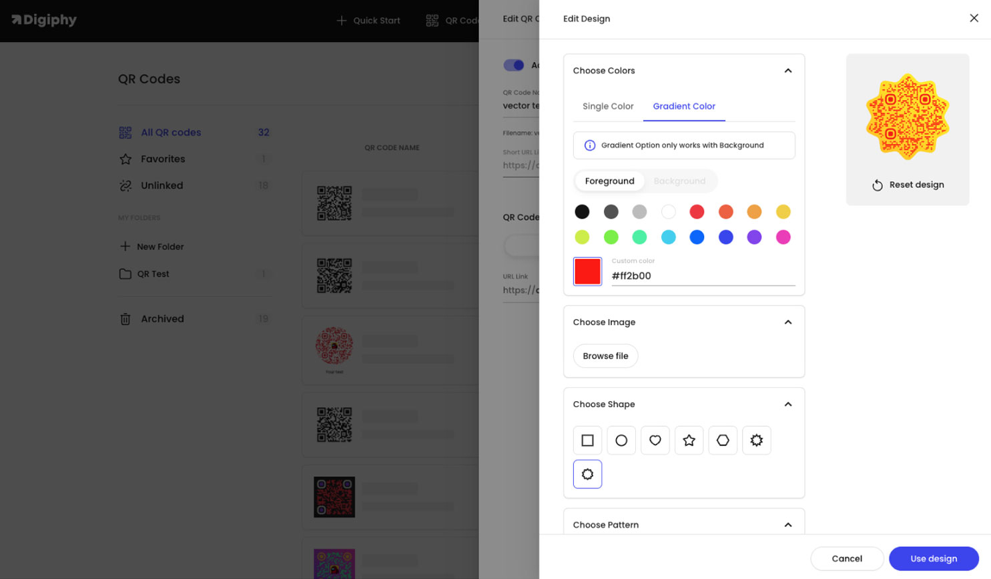Open the Gradient Color tab
This screenshot has height=579, width=991.
tap(683, 106)
